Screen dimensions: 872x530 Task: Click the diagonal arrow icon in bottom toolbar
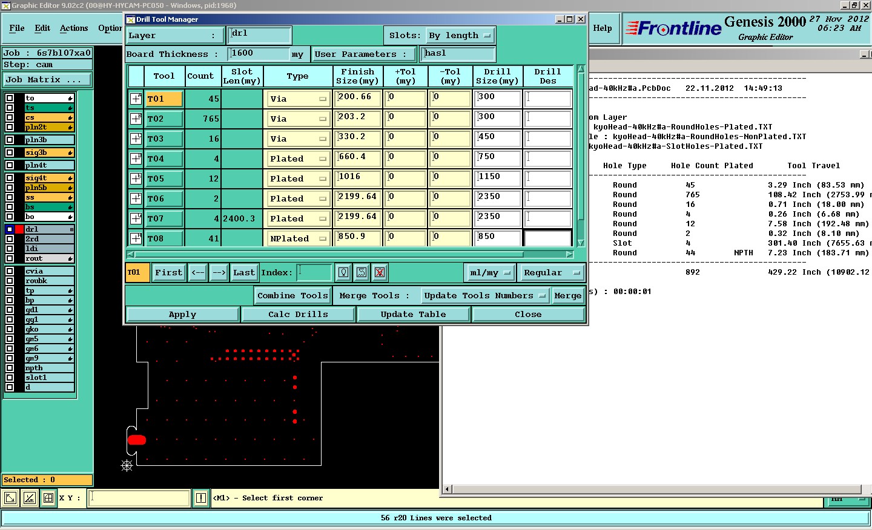[10, 498]
